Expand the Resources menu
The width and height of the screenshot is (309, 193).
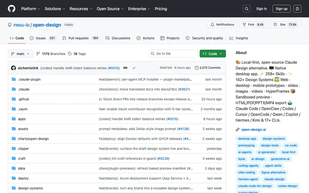[81, 8]
